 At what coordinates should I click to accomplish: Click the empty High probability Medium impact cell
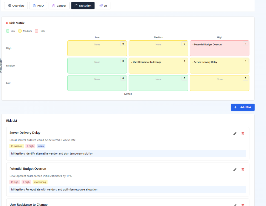[x=158, y=48]
